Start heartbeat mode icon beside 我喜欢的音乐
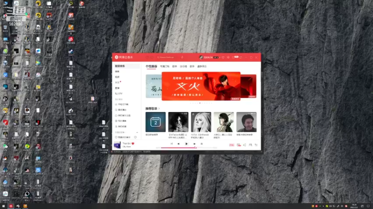The image size is (373, 209). [x=135, y=137]
